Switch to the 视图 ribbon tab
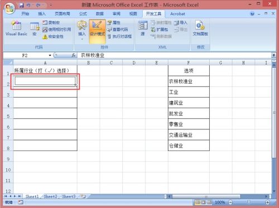The image size is (279, 208). point(133,14)
